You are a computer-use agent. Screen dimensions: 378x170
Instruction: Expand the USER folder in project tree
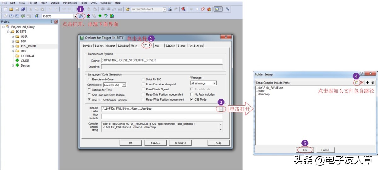pyautogui.click(x=13, y=36)
